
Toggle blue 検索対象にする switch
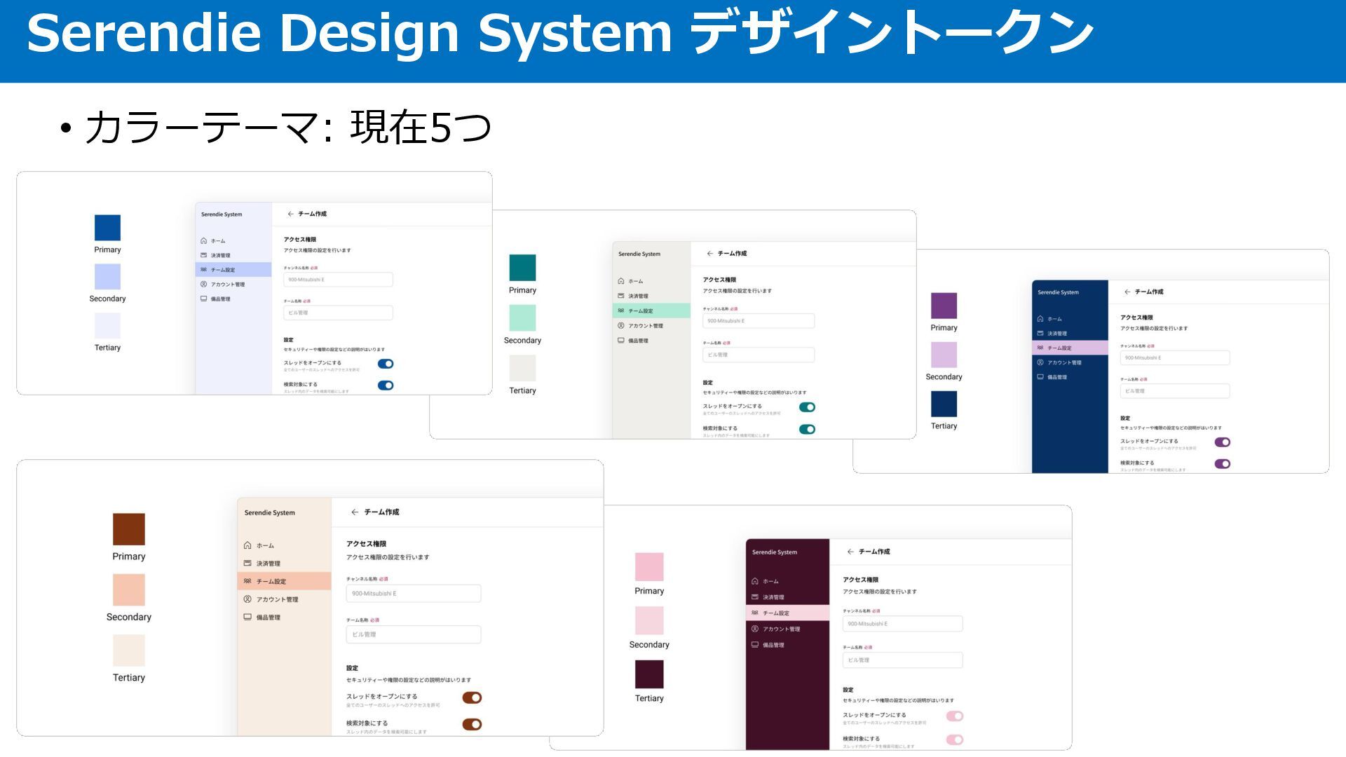pyautogui.click(x=386, y=386)
